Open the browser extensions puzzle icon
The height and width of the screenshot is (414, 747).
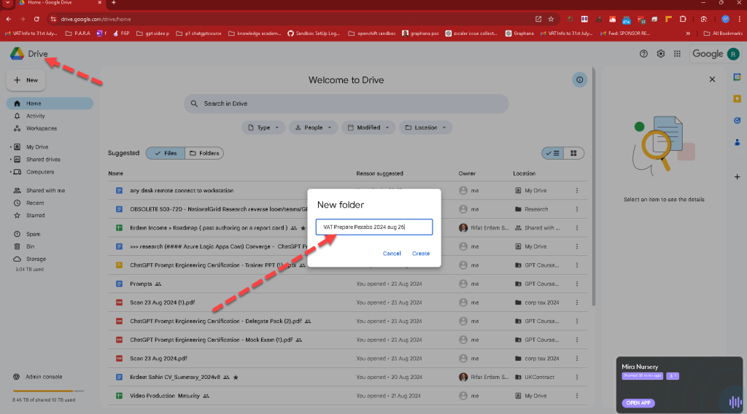pos(683,19)
